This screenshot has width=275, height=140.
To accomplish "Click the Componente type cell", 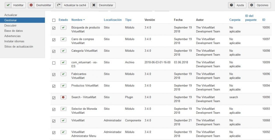I will tap(133, 120).
